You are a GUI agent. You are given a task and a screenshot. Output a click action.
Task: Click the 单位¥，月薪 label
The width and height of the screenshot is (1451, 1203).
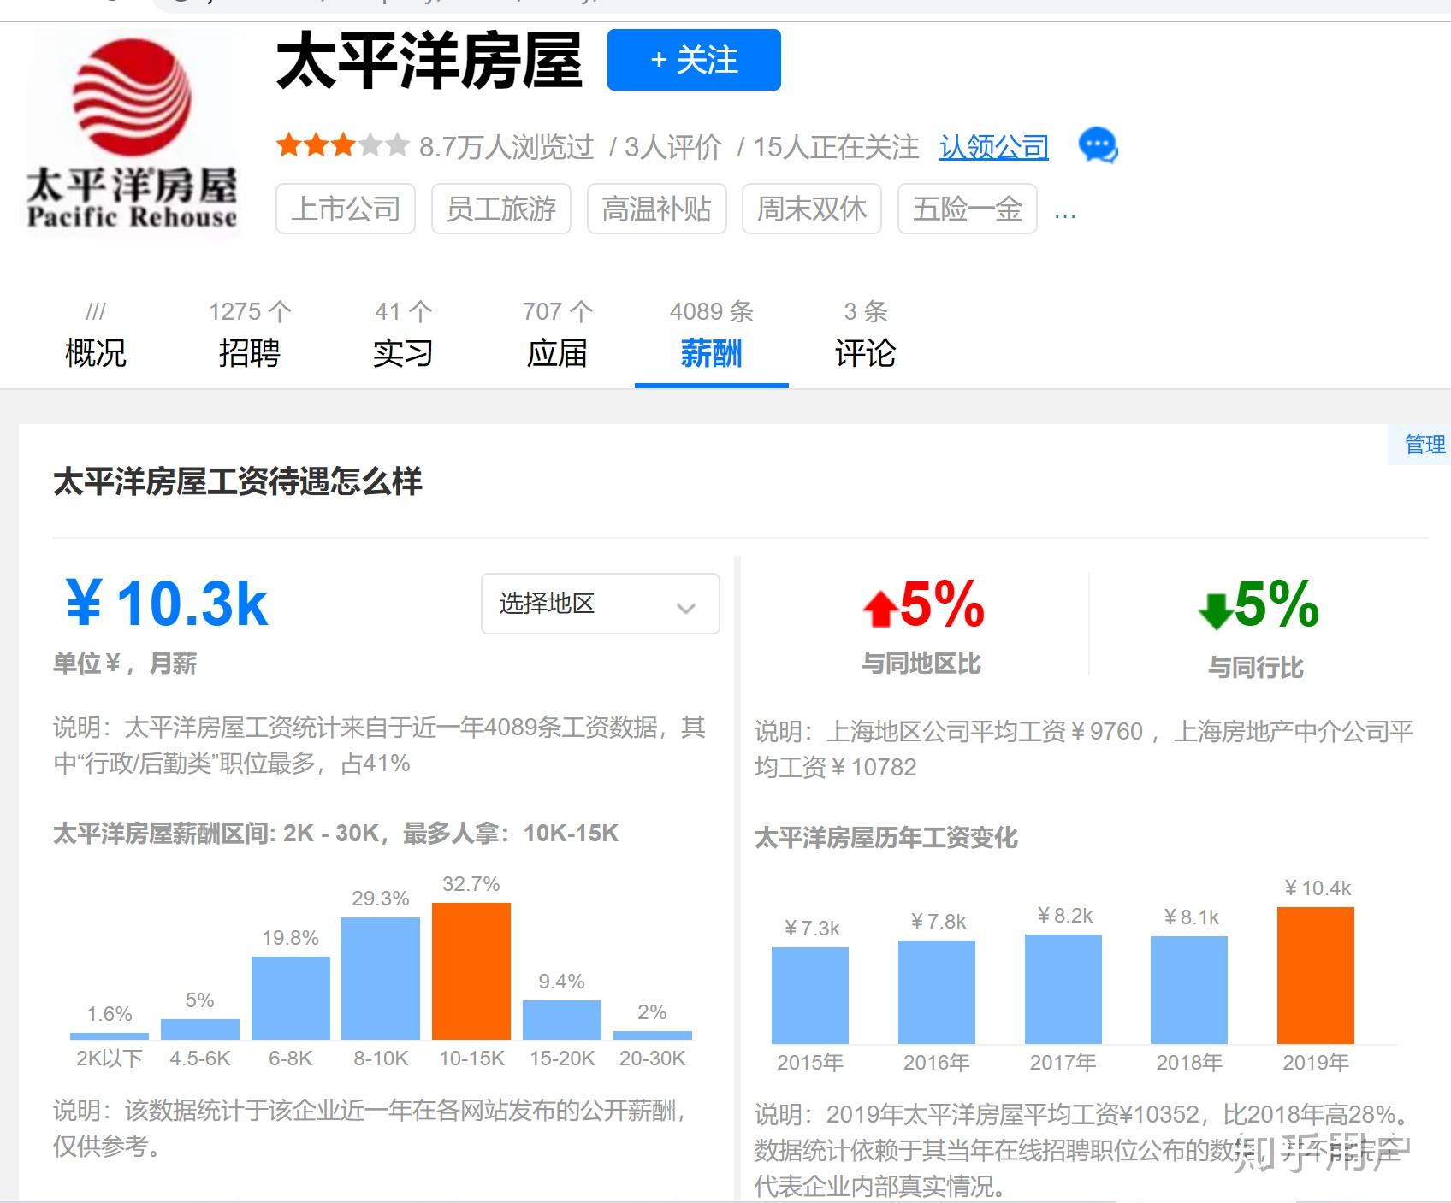(x=125, y=663)
